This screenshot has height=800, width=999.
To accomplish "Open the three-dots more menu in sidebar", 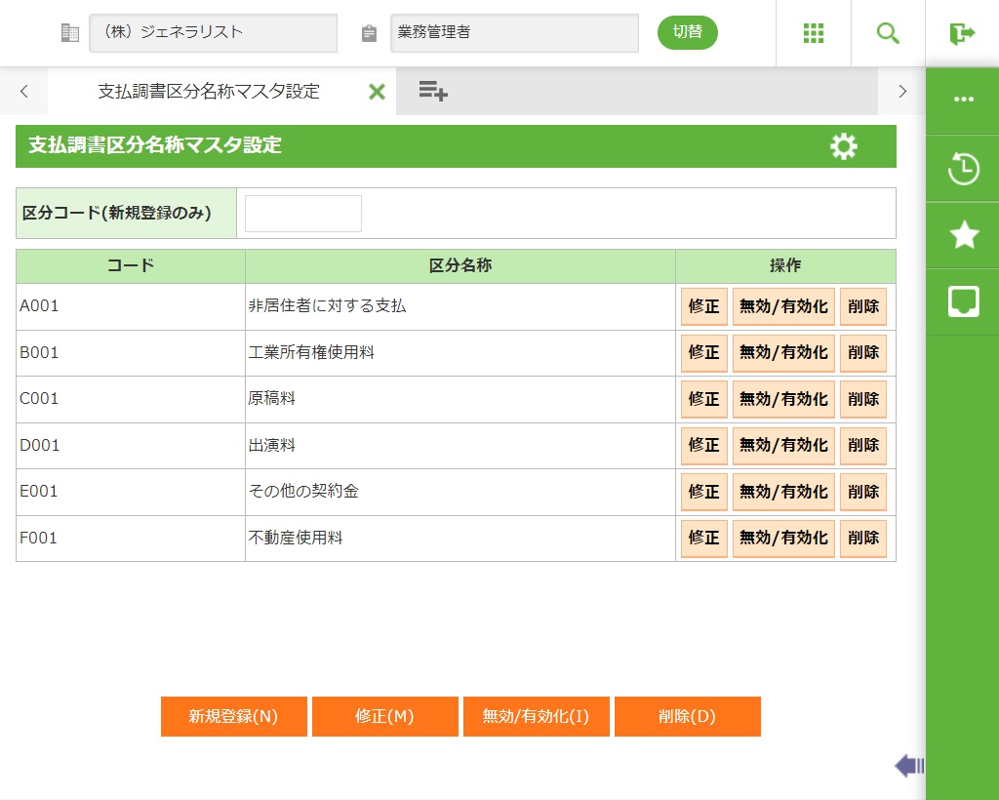I will click(963, 100).
